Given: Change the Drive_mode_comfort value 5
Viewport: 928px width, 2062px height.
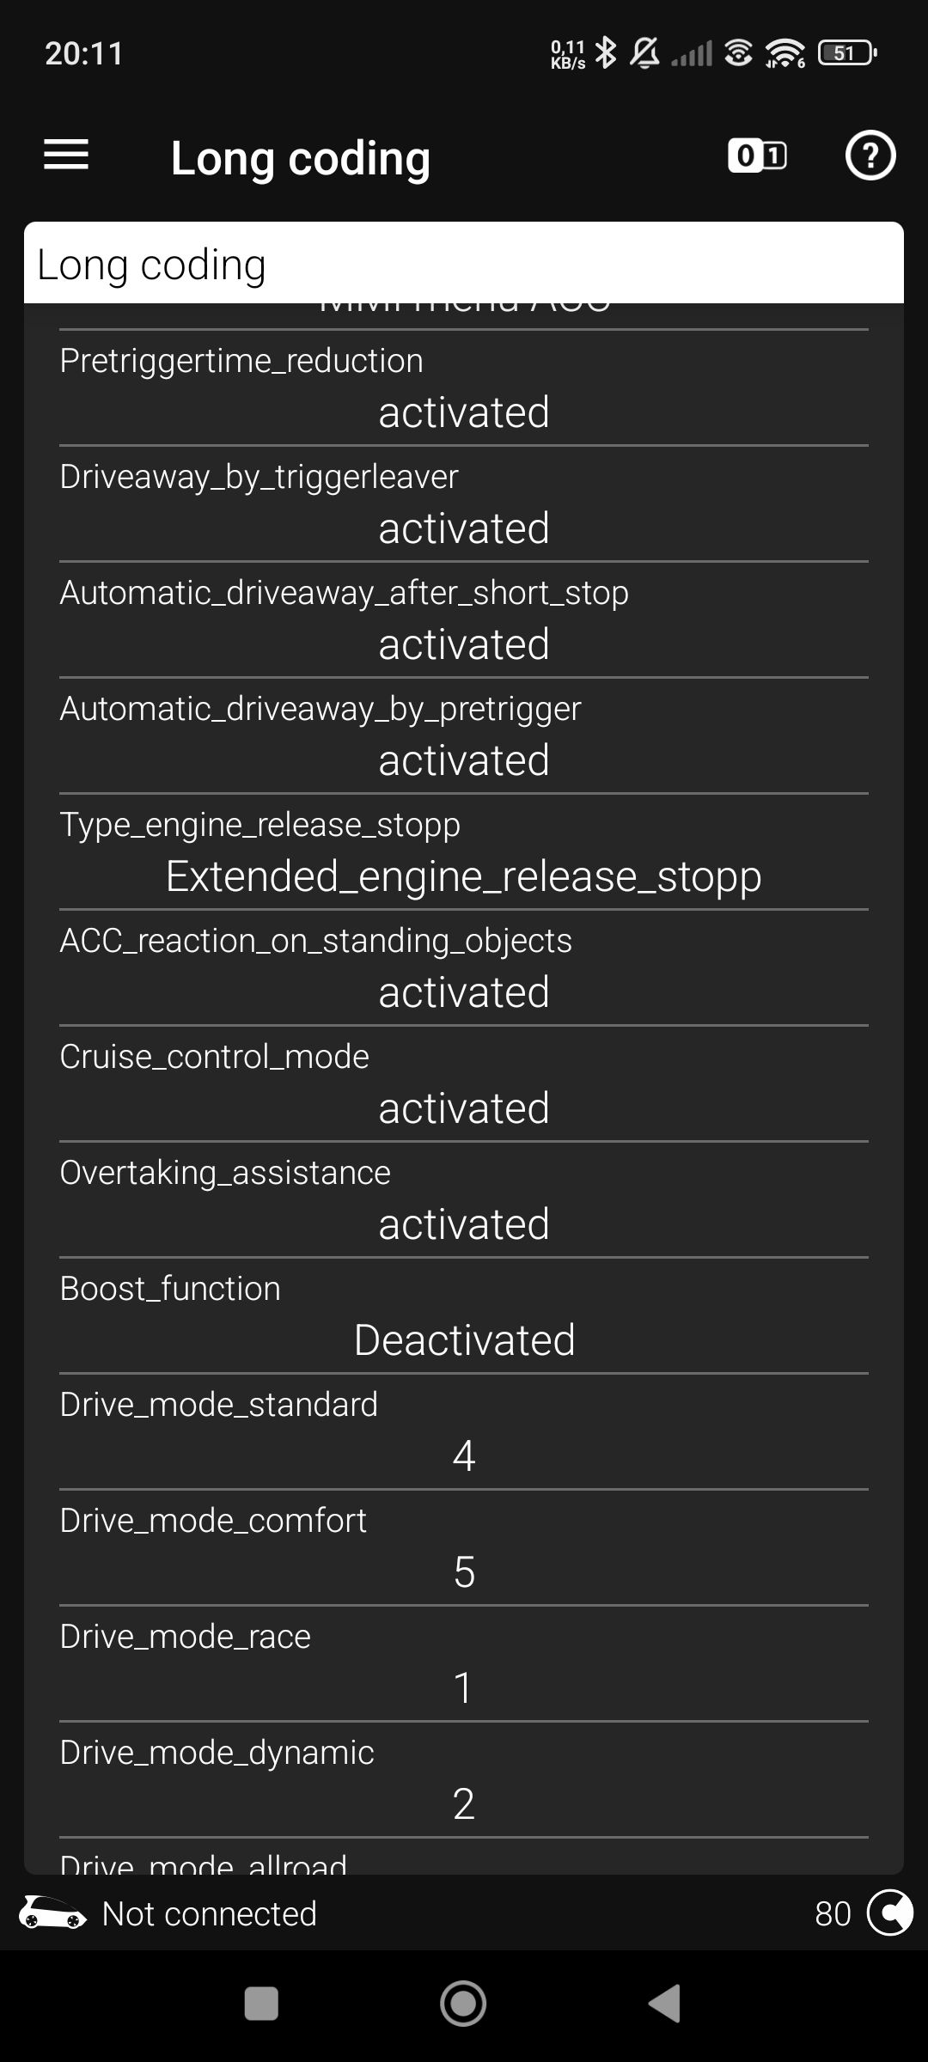Looking at the screenshot, I should tap(464, 1571).
